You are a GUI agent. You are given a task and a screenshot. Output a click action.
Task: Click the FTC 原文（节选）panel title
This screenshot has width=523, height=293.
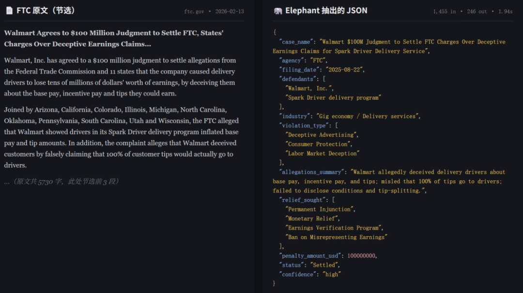pos(46,11)
